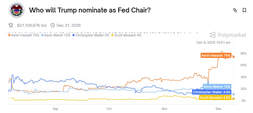This screenshot has width=253, height=113.
Task: Click the Dec 31, 2026 end date
Action: click(69, 25)
